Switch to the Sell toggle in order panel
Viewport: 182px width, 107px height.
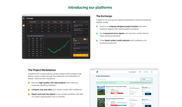point(87,39)
